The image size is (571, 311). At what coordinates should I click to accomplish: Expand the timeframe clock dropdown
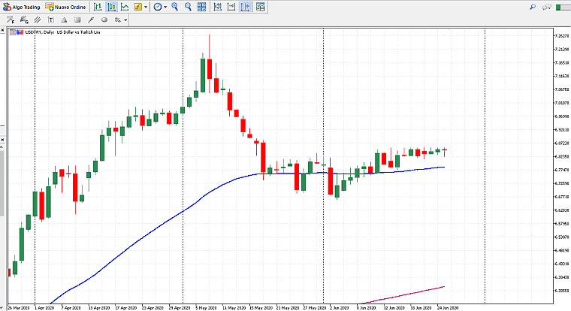(165, 7)
